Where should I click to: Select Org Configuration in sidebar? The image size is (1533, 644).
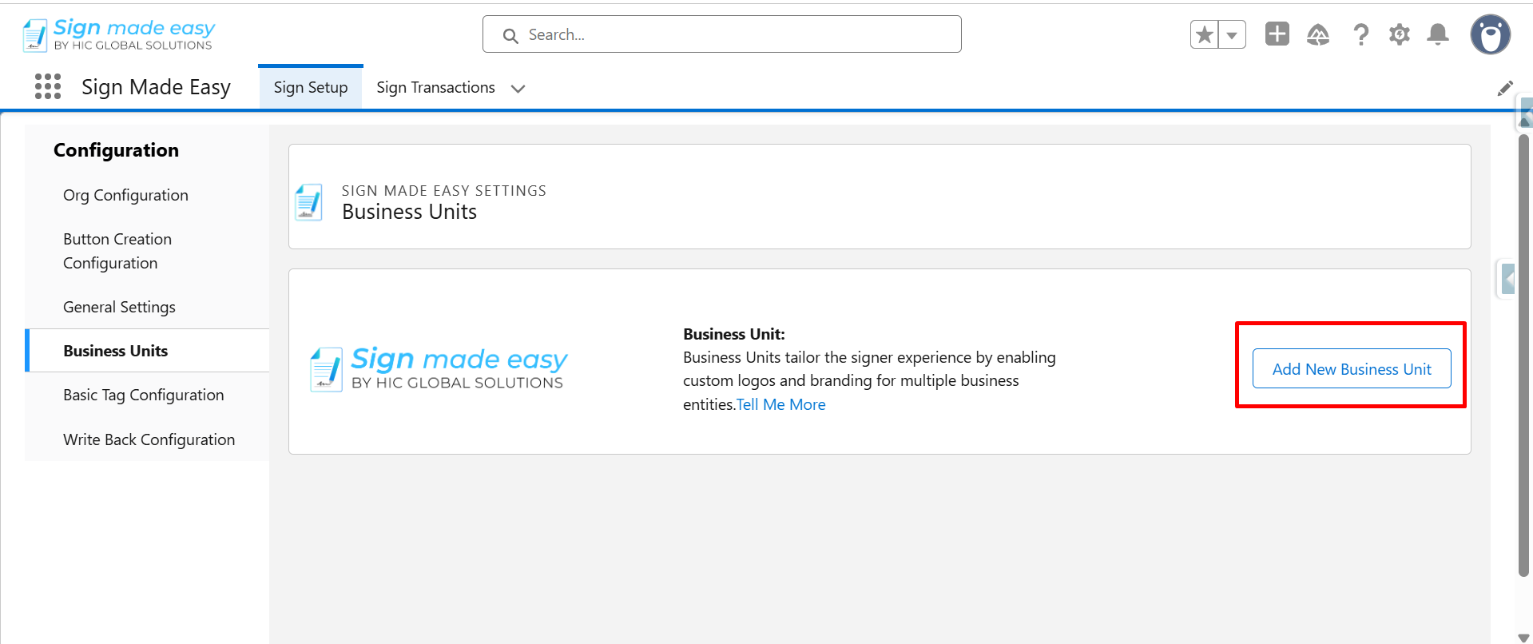[147, 195]
